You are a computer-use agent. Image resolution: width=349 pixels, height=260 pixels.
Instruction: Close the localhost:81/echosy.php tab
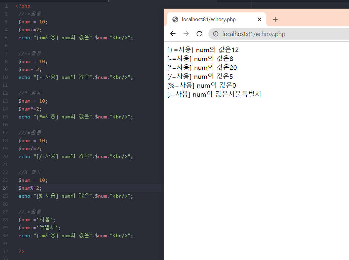click(x=259, y=19)
